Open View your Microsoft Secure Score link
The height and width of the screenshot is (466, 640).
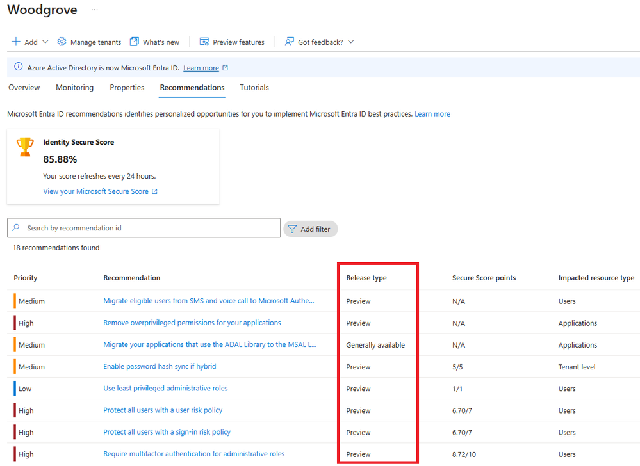(x=97, y=191)
